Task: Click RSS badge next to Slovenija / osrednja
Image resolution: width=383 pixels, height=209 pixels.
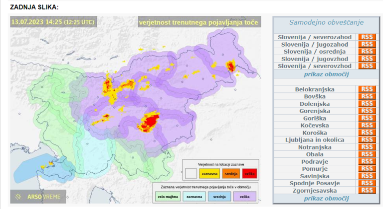Action: click(367, 52)
